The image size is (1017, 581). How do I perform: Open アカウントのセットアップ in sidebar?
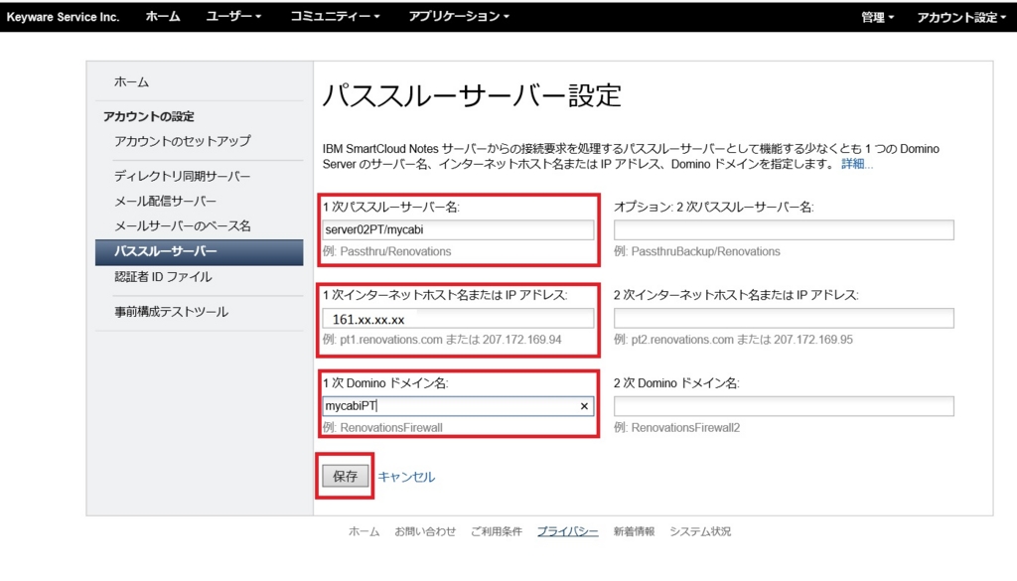point(183,141)
